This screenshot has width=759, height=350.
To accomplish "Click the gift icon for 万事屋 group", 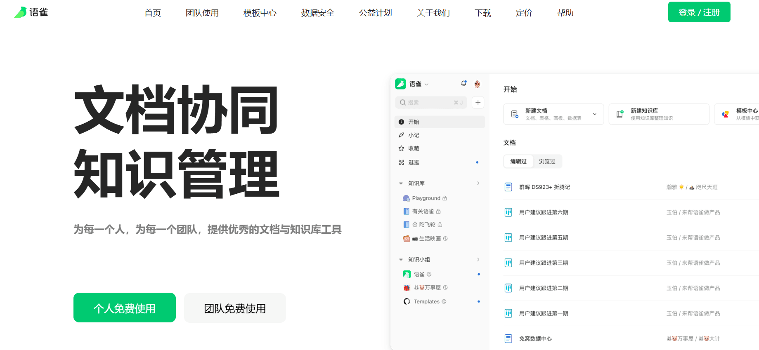I will point(407,288).
